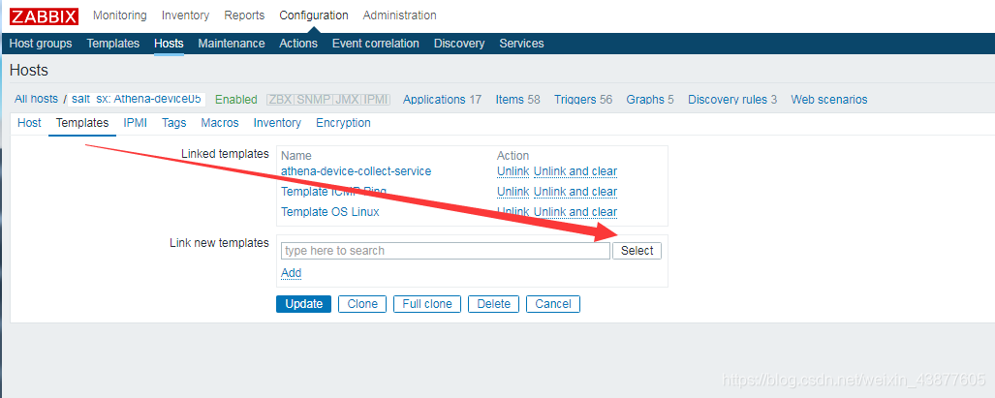This screenshot has height=398, width=995.
Task: Click the Full clone button
Action: click(x=427, y=304)
